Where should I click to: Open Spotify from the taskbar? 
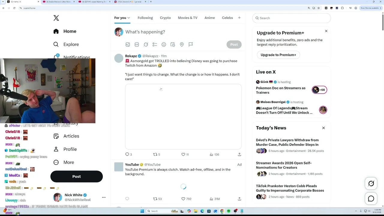pyautogui.click(x=229, y=211)
